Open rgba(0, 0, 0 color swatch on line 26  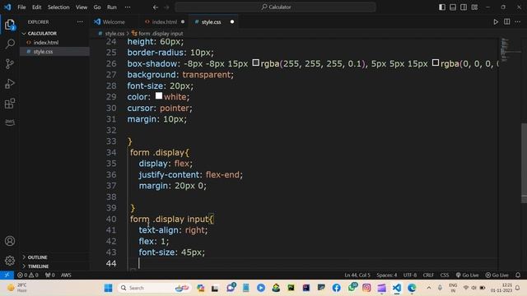click(436, 62)
